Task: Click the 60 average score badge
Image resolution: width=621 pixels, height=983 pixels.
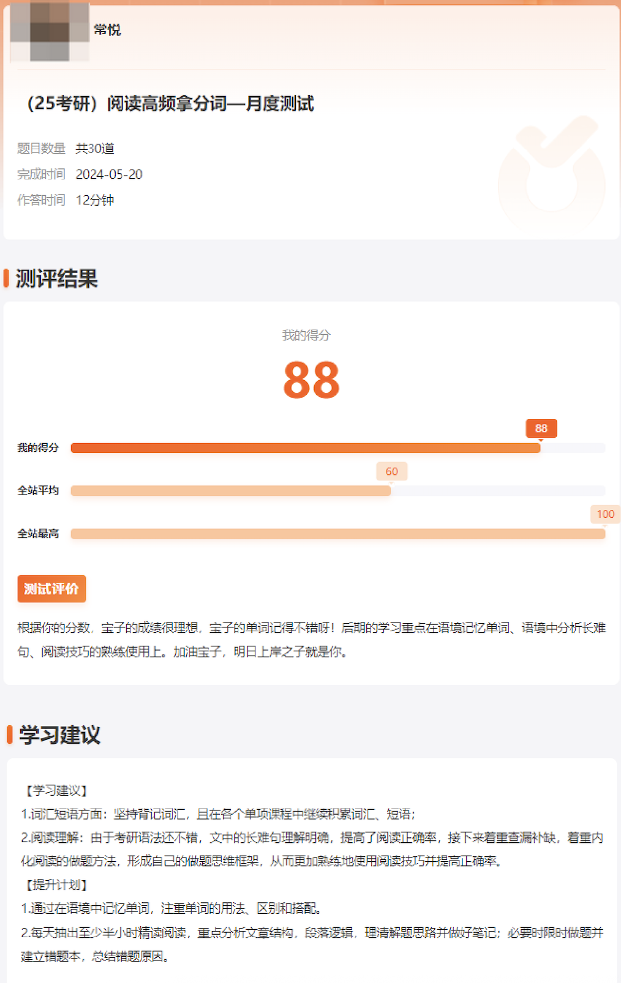Action: coord(391,471)
